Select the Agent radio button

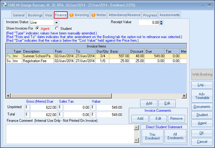pyautogui.click(x=37, y=29)
